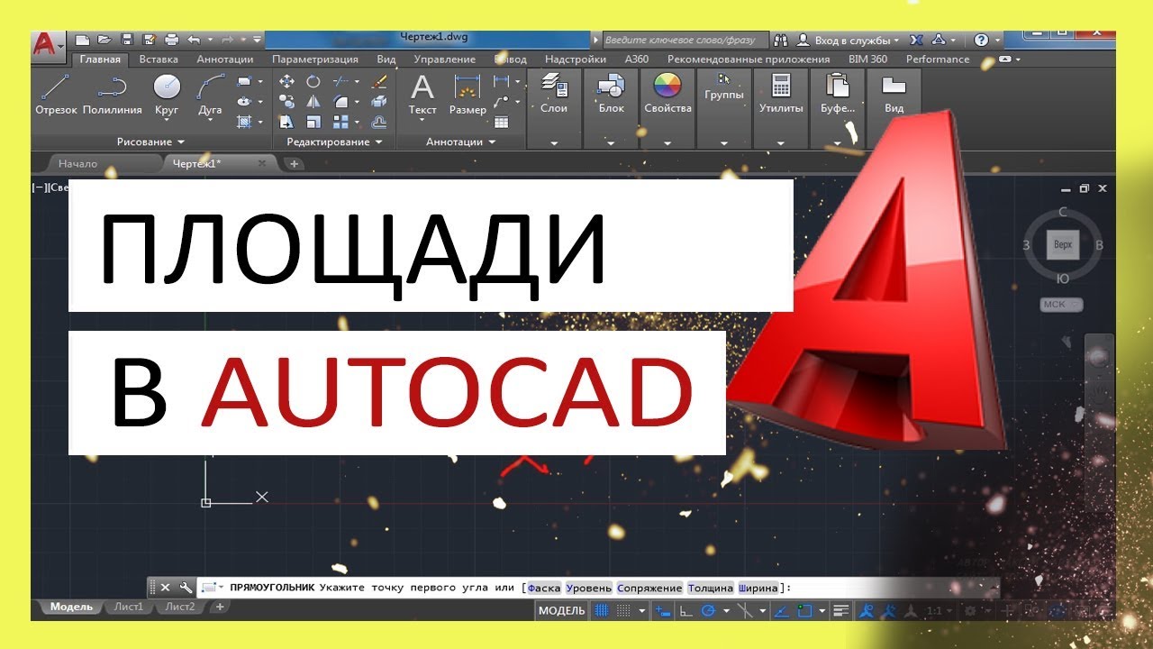The image size is (1153, 649).
Task: Click the Copy tool icon in Редактирование
Action: click(x=287, y=102)
